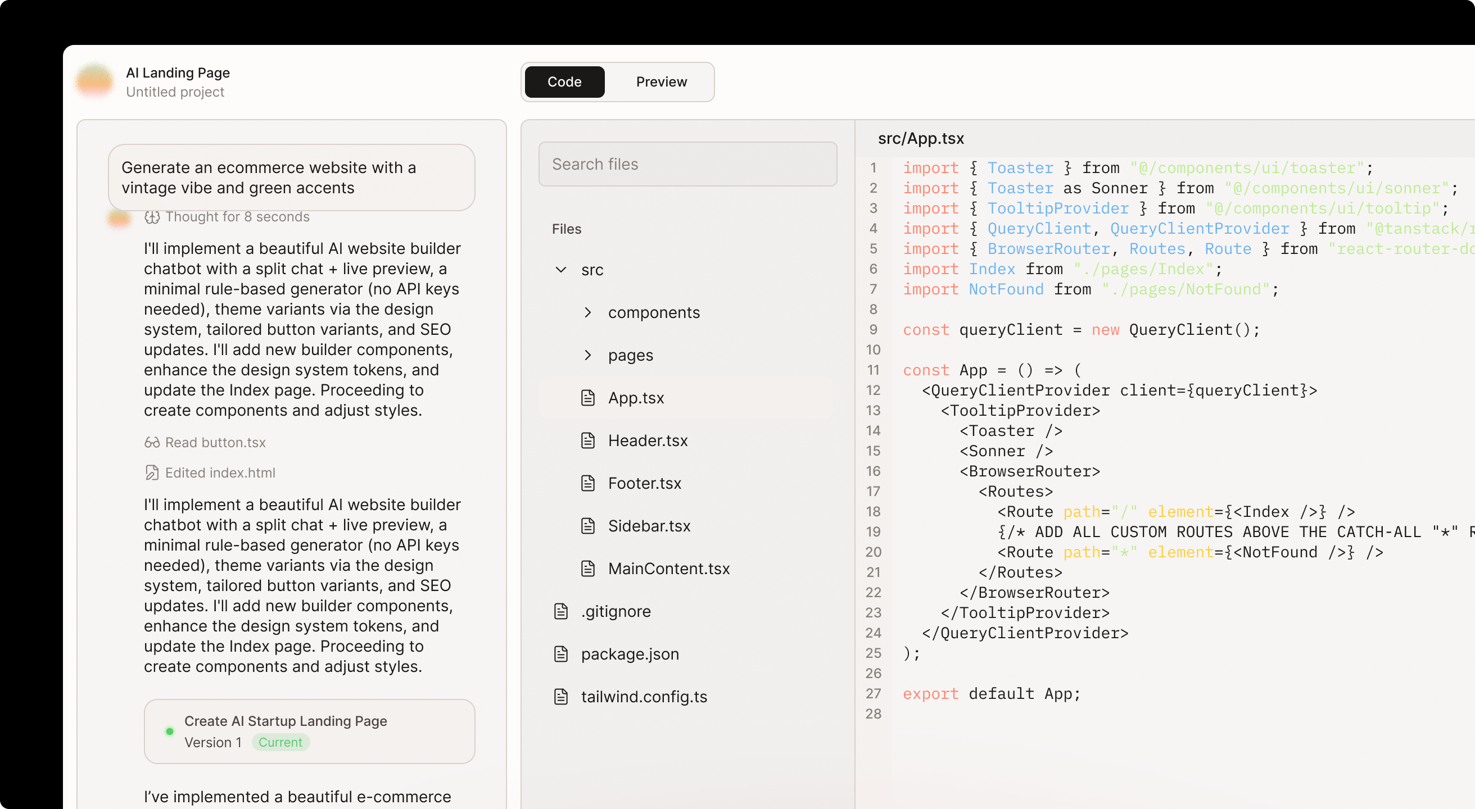The image size is (1475, 809).
Task: Open MainContent.tsx in the file tree
Action: (668, 569)
